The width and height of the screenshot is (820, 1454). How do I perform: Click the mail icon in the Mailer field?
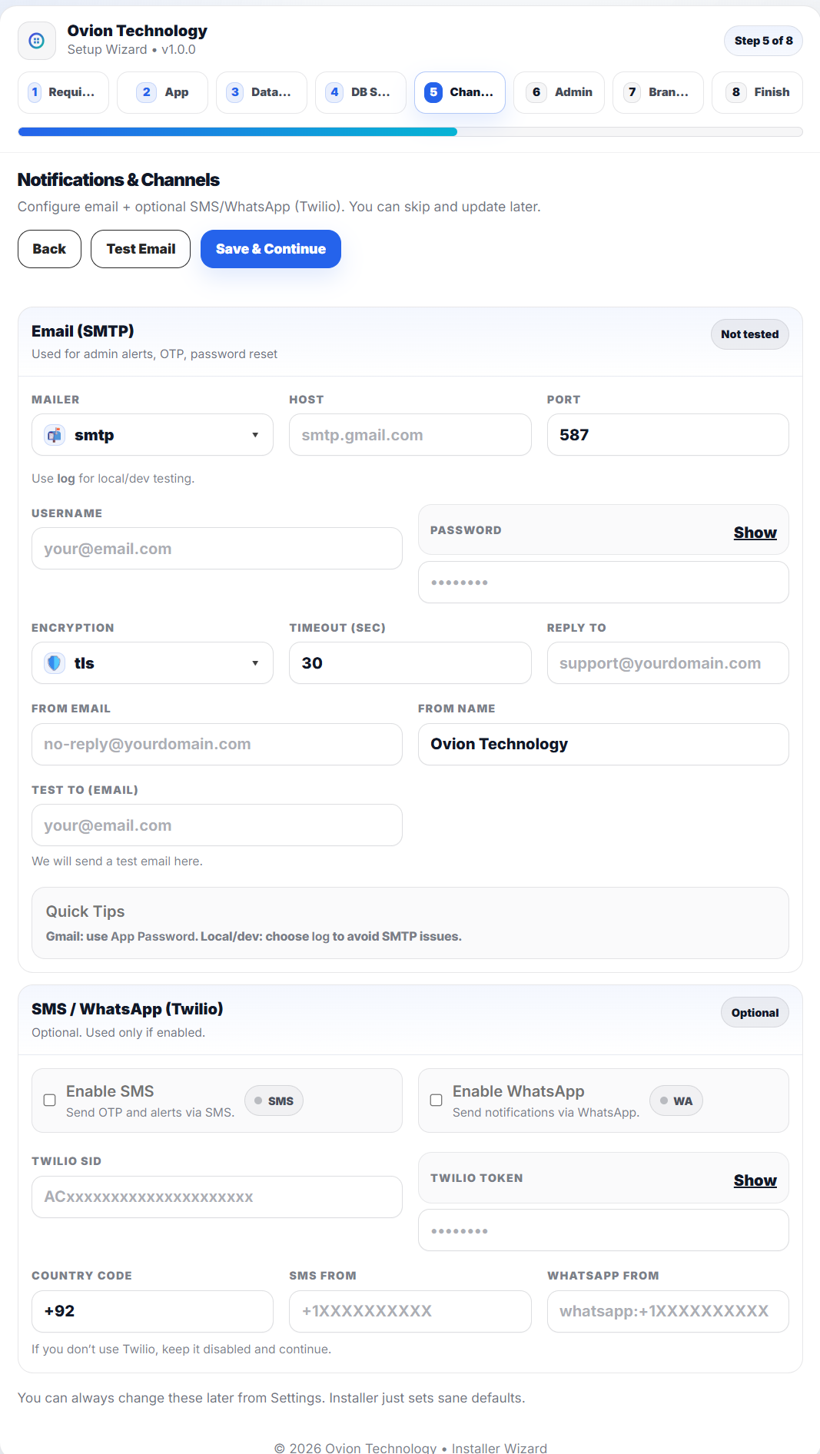point(54,434)
